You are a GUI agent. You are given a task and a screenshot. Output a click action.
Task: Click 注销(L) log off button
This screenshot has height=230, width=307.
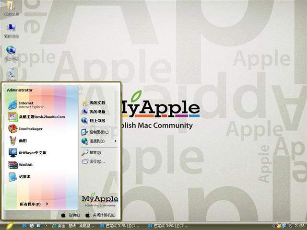(71, 215)
